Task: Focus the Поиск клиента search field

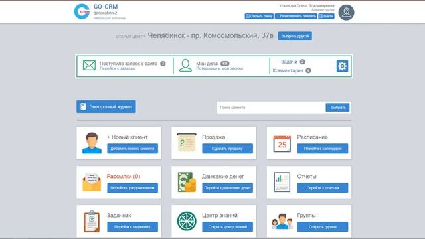Action: tap(271, 108)
